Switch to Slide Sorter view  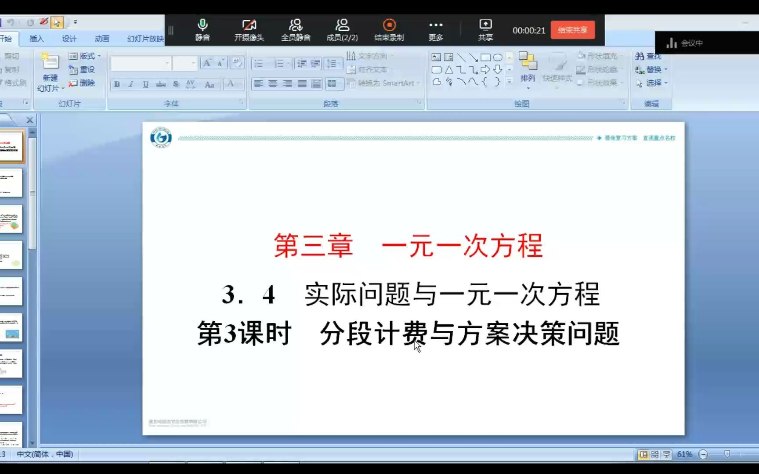pos(655,454)
